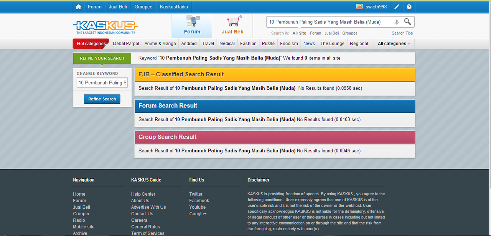
Task: Open the Hot categories menu
Action: (91, 44)
